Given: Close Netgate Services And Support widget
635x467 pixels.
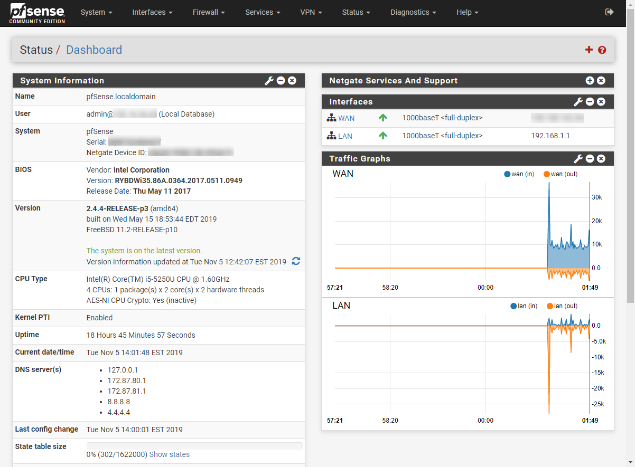Looking at the screenshot, I should pos(601,81).
